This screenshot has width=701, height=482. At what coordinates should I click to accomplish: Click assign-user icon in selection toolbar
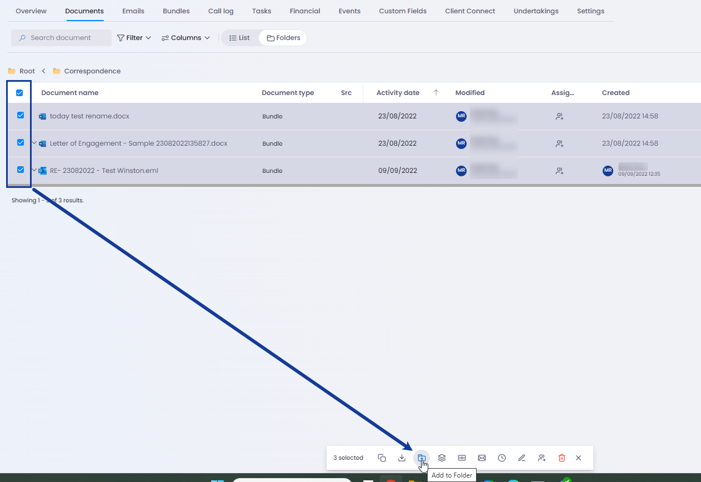click(x=542, y=458)
